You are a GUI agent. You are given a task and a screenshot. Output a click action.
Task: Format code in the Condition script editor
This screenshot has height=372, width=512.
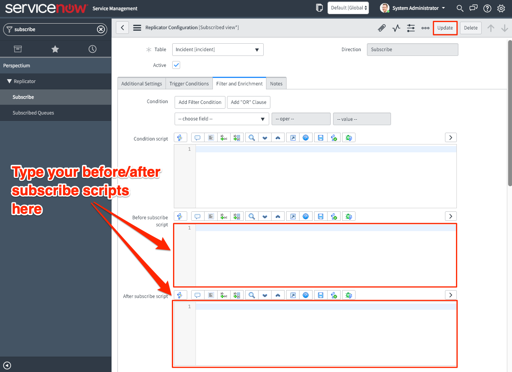(211, 137)
